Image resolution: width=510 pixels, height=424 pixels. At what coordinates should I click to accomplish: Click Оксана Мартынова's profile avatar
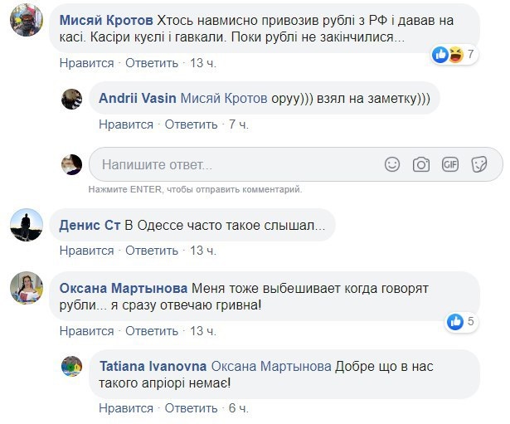[27, 289]
